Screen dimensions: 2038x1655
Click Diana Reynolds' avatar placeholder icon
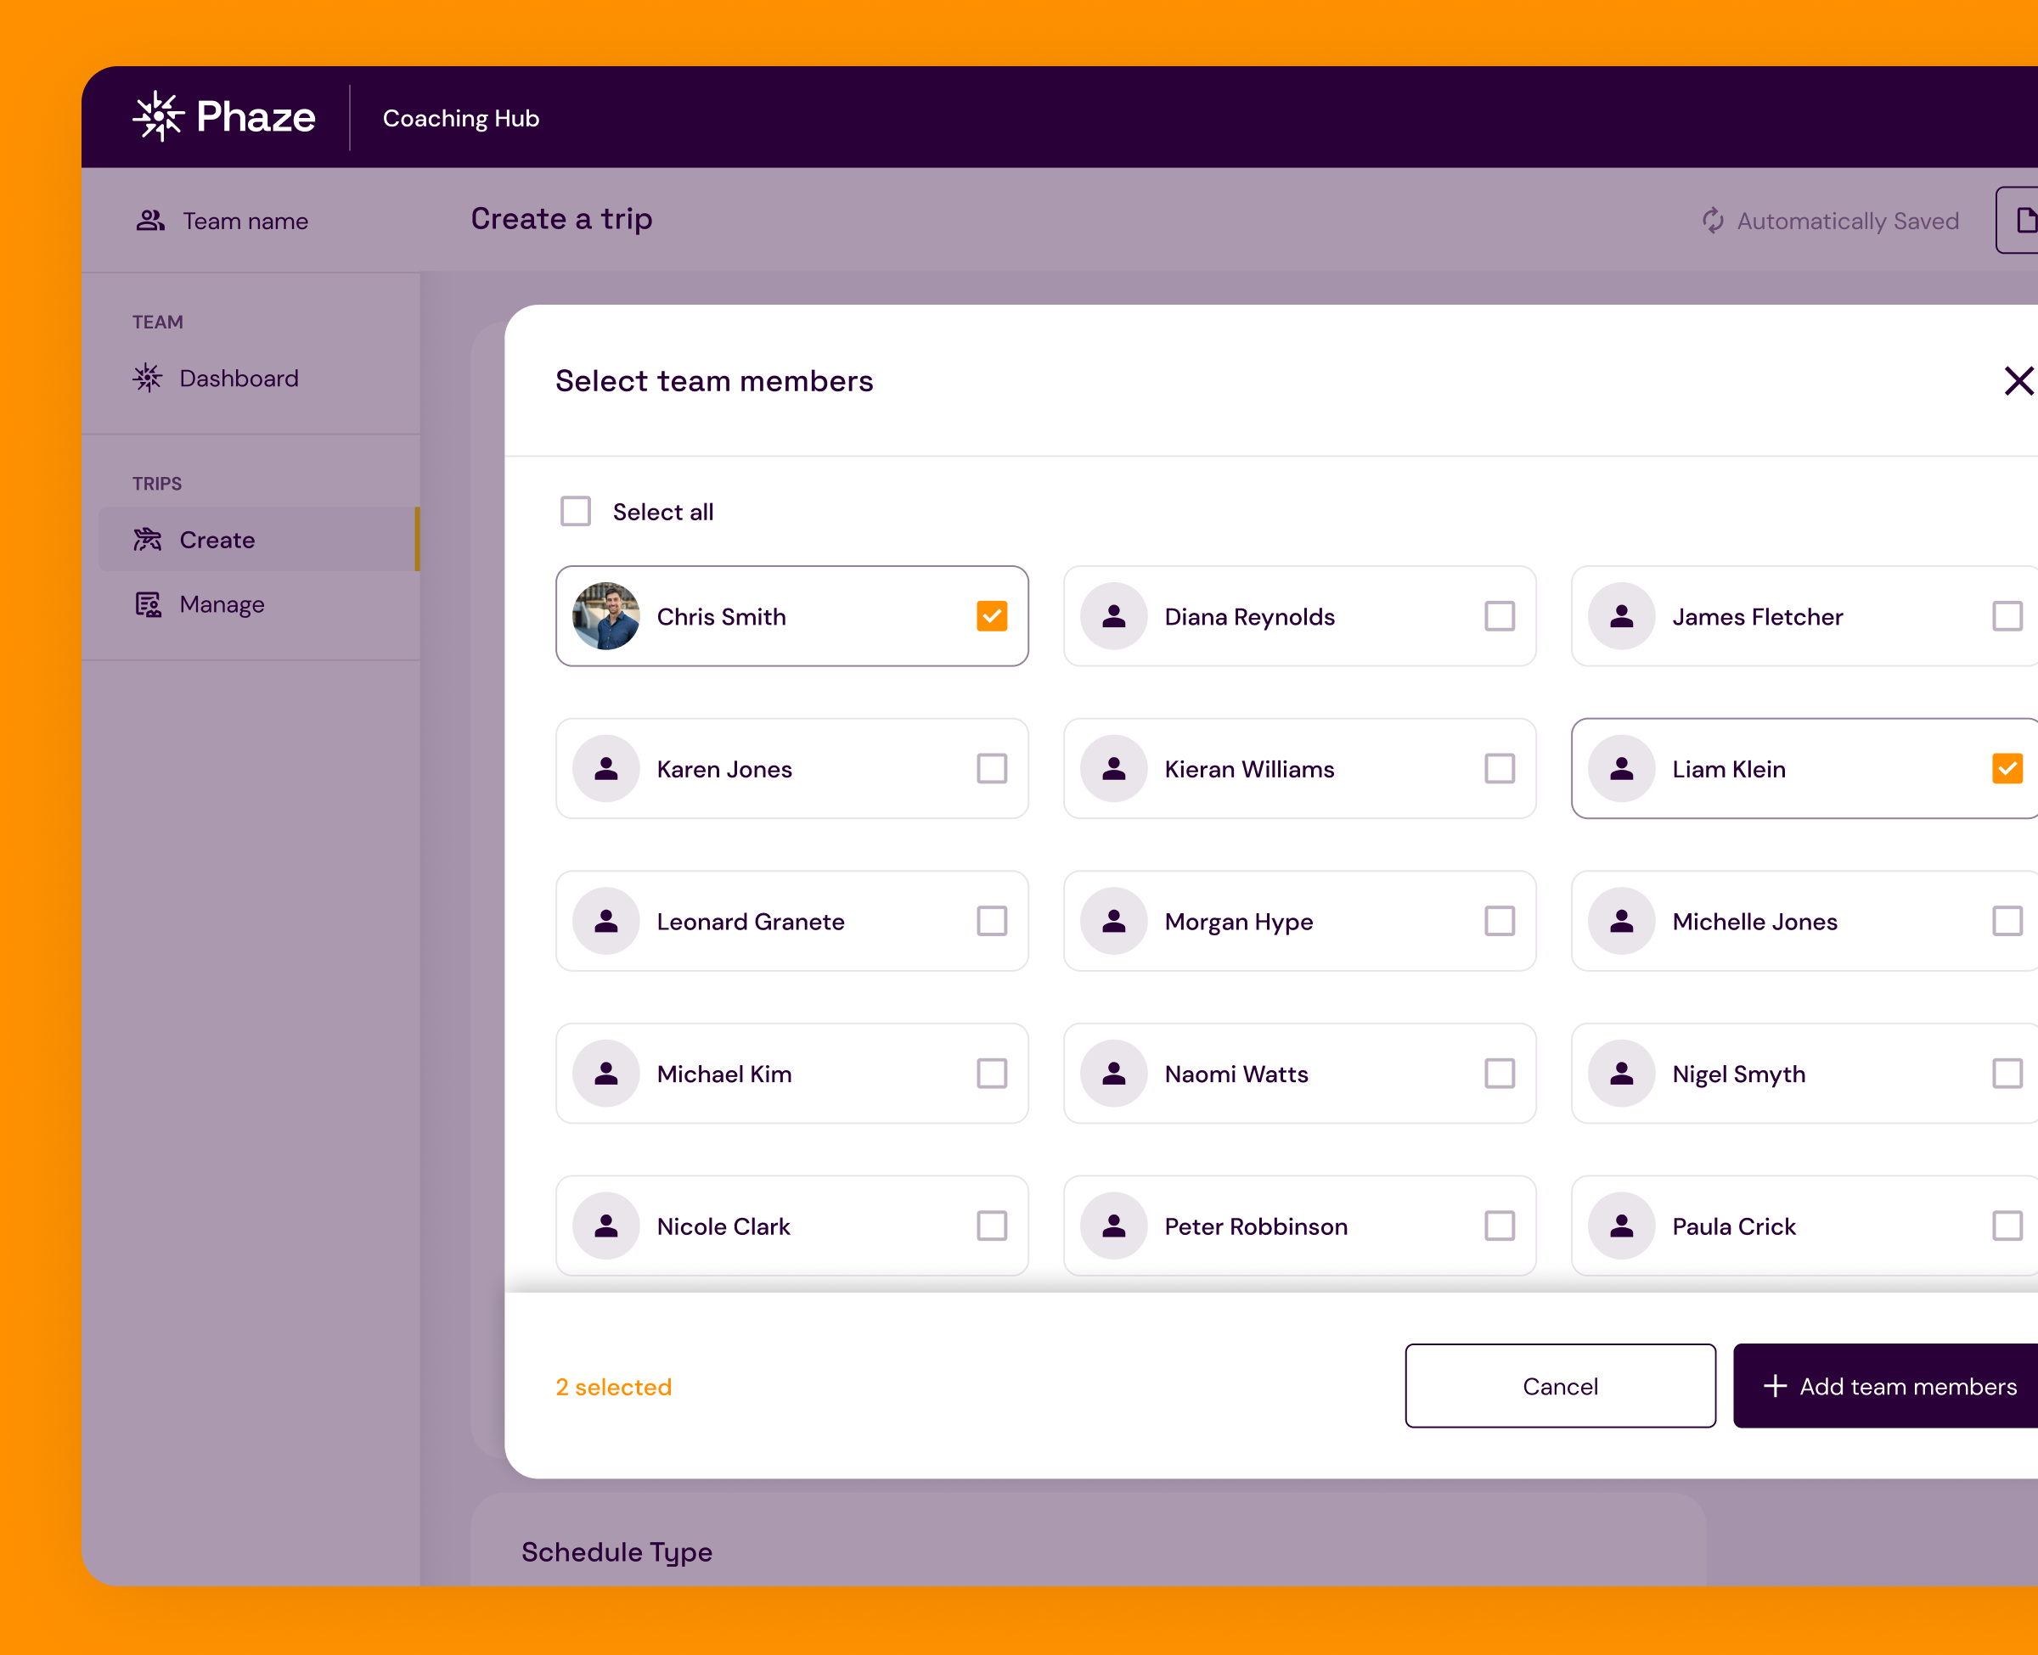(x=1113, y=617)
